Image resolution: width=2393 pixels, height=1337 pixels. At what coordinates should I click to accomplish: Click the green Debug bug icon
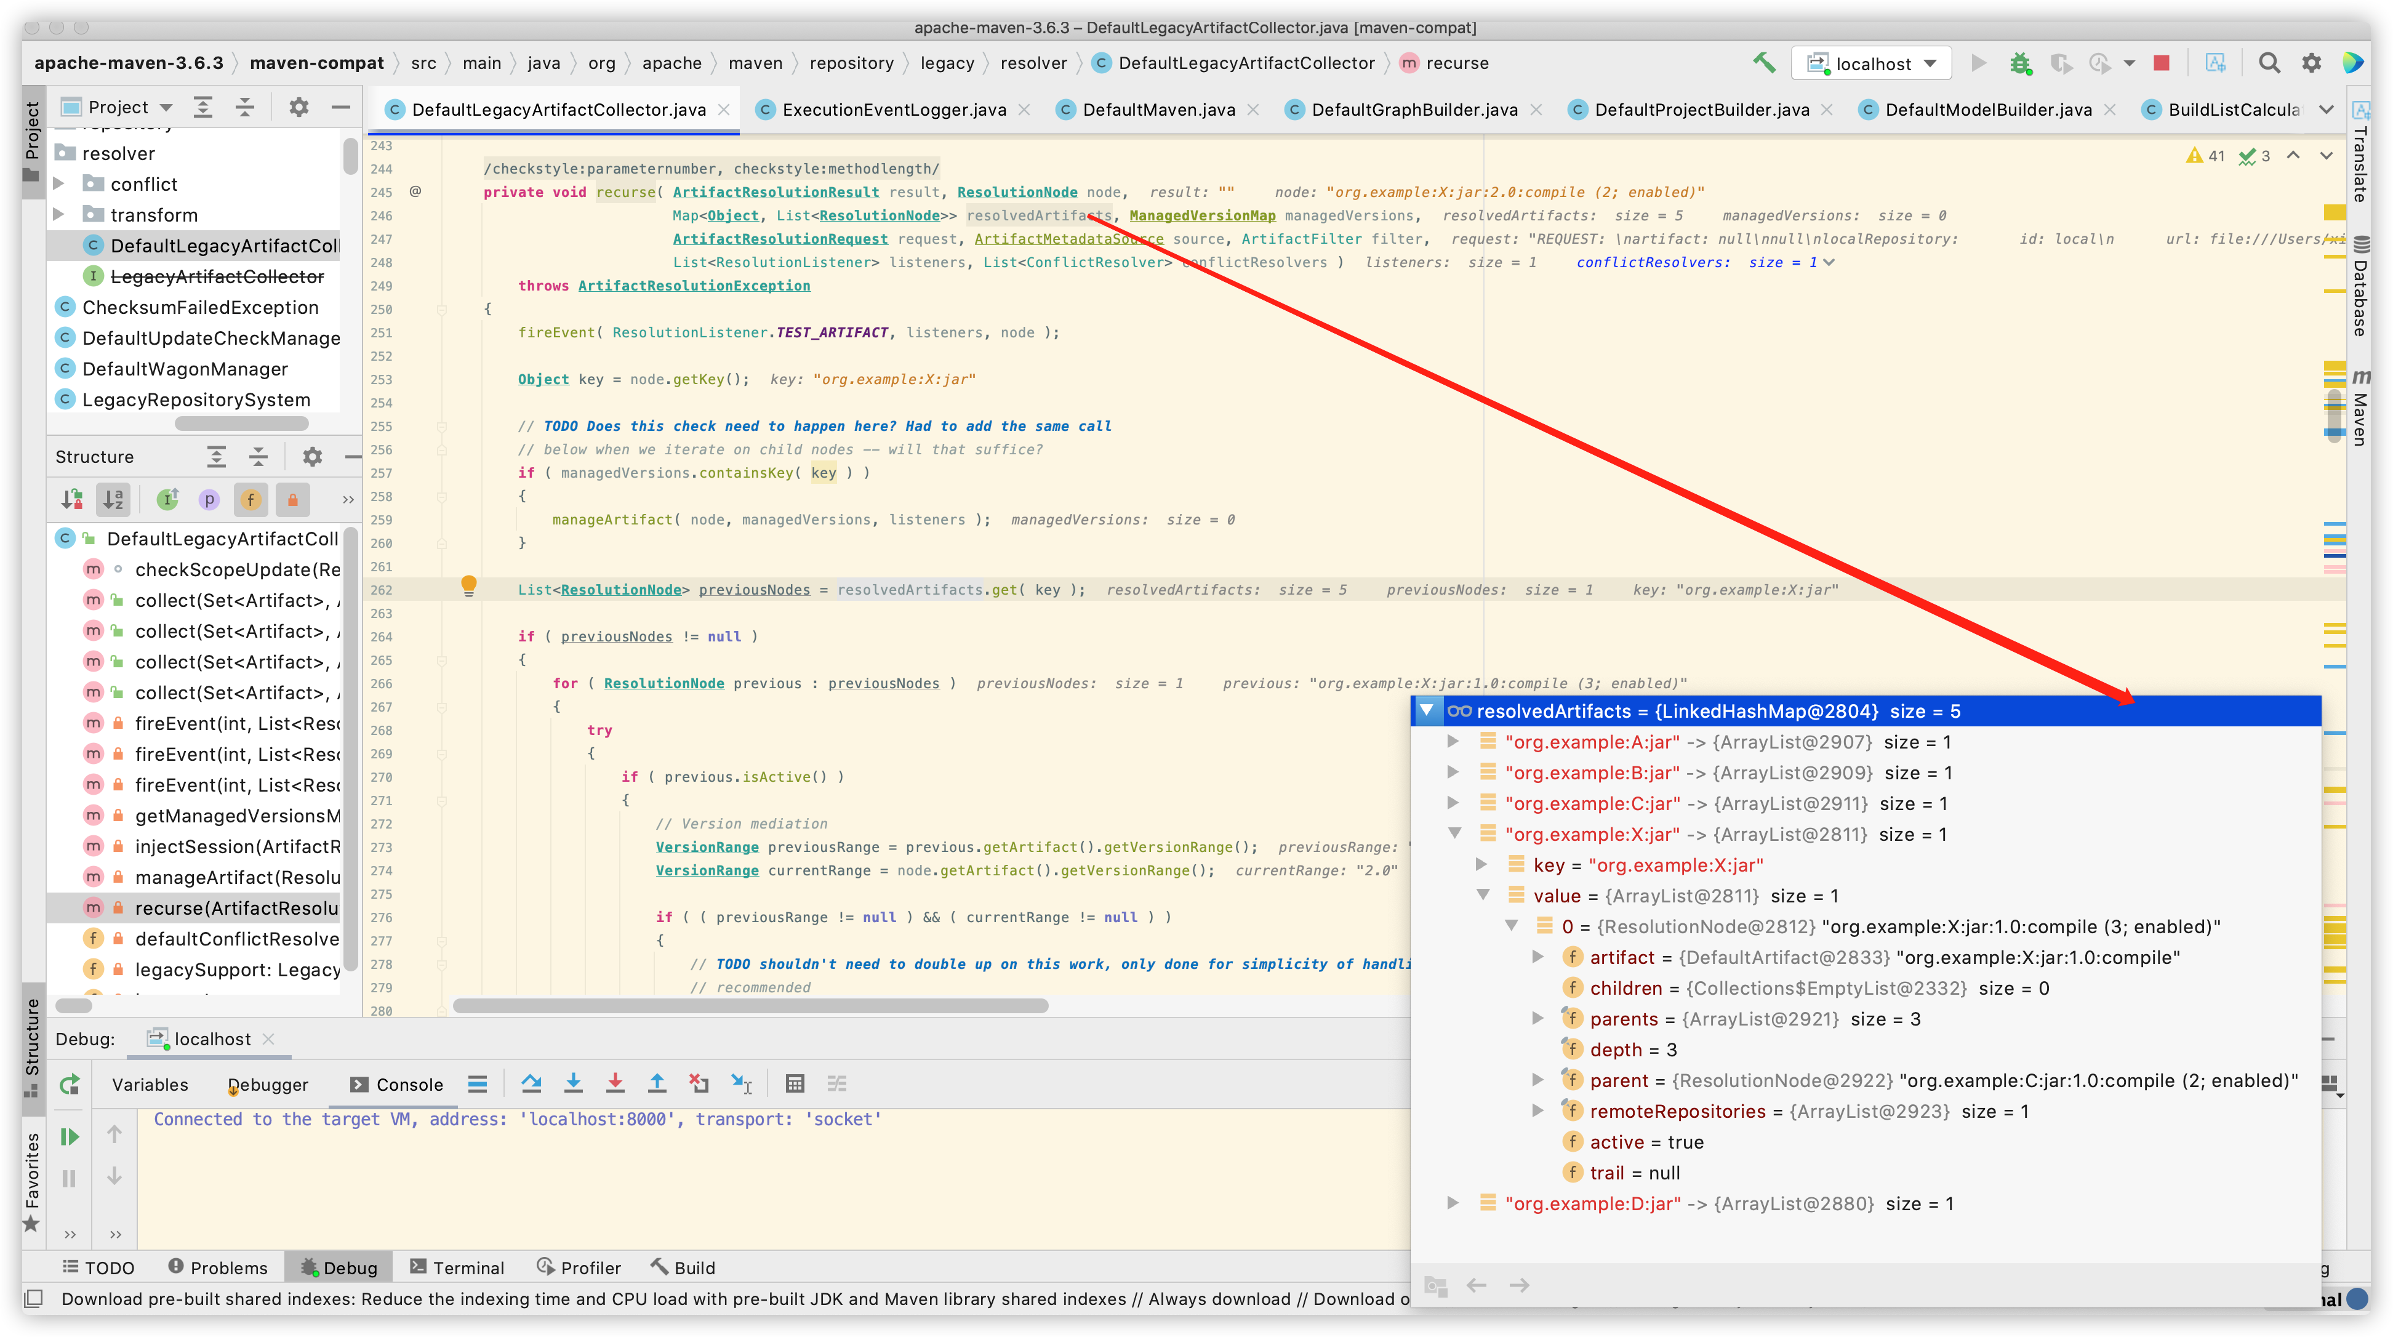click(2019, 63)
